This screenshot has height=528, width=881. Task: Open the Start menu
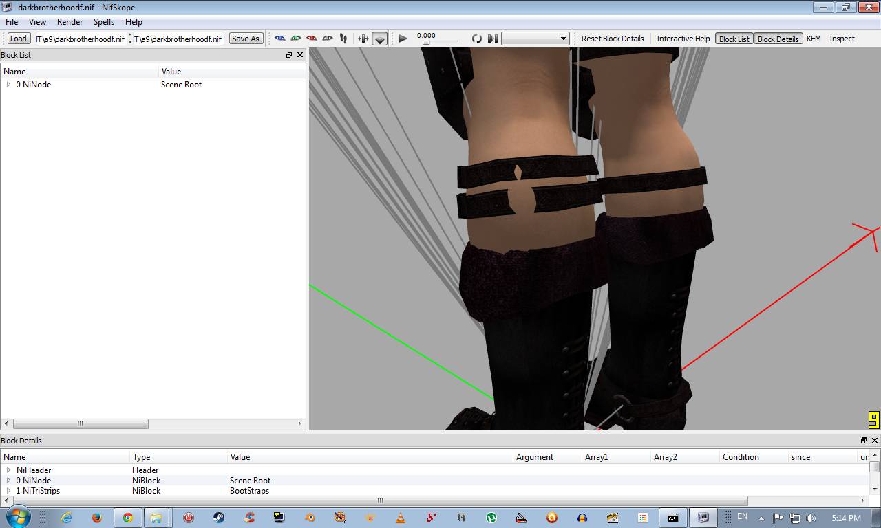click(17, 517)
